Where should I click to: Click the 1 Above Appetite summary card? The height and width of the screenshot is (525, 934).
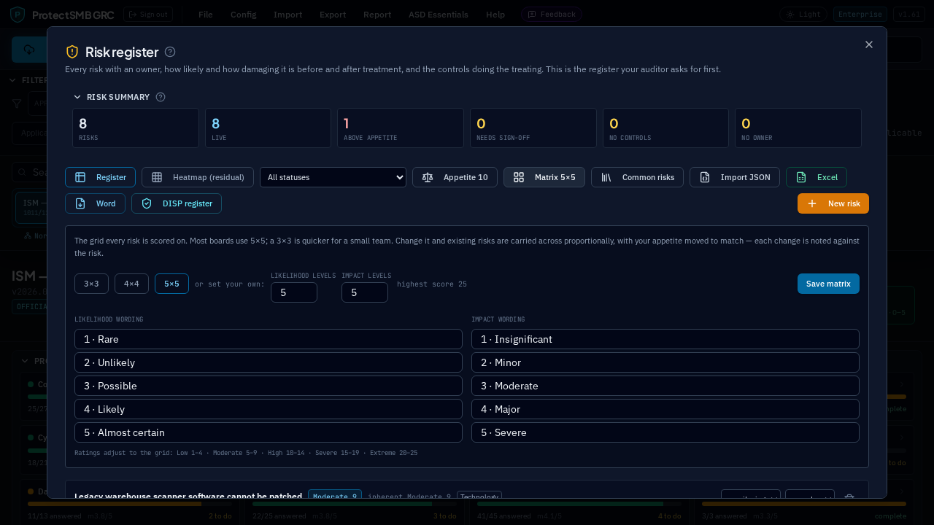pos(401,128)
